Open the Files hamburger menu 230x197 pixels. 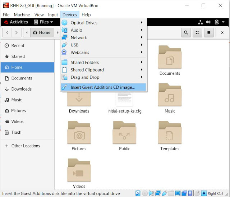click(209, 32)
